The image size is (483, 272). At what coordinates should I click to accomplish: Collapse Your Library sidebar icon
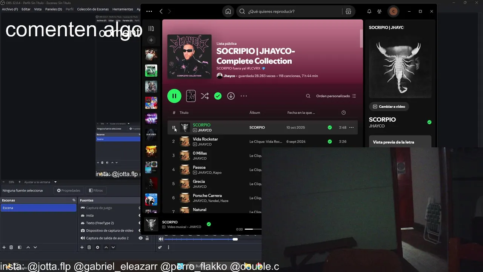click(x=151, y=28)
